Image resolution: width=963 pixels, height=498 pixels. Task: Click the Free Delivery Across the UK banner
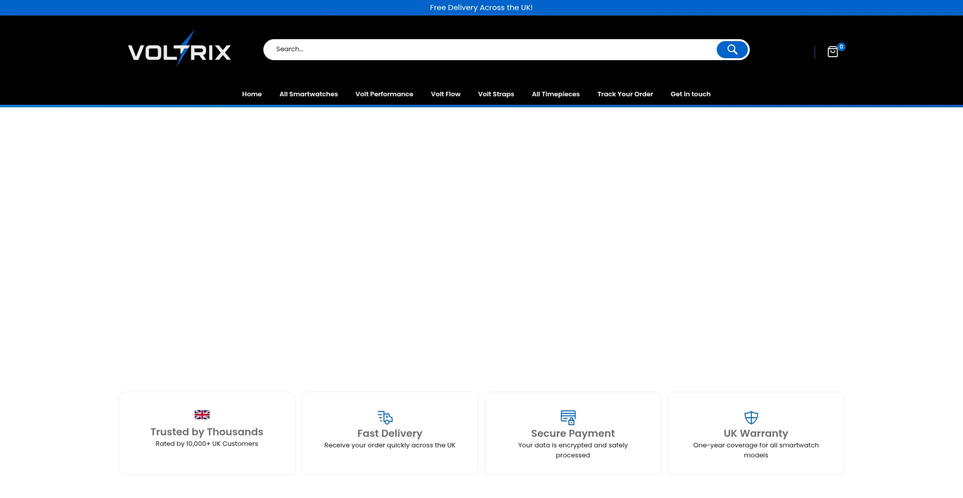click(481, 8)
